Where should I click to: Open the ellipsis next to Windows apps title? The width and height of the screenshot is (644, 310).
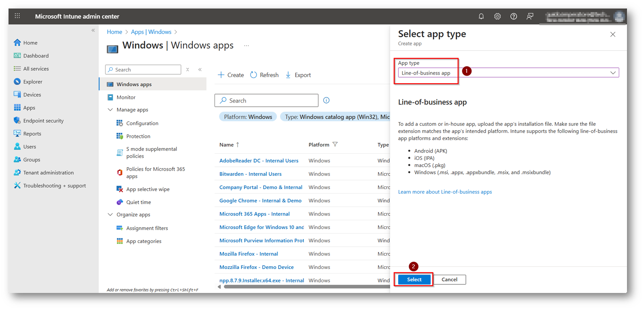(x=246, y=46)
